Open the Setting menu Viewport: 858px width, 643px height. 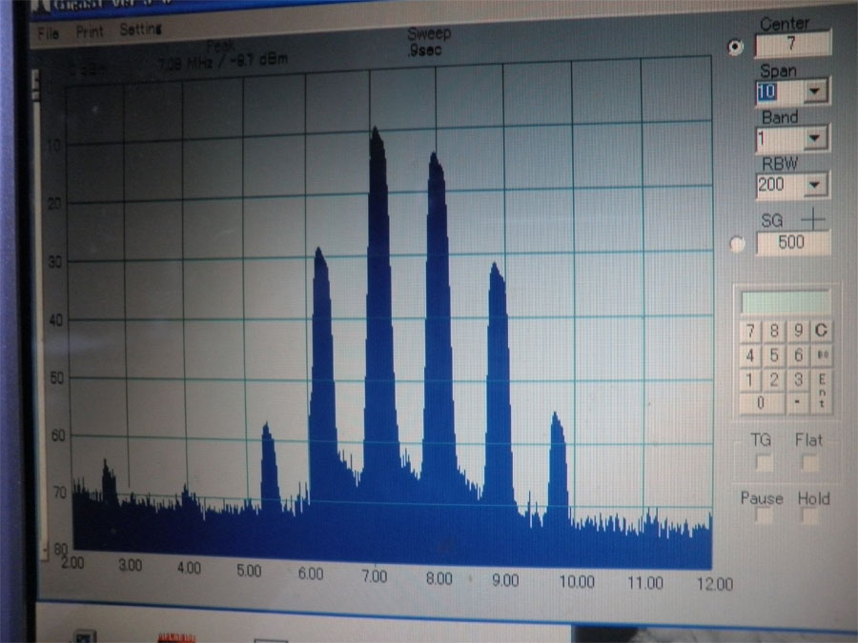[140, 30]
